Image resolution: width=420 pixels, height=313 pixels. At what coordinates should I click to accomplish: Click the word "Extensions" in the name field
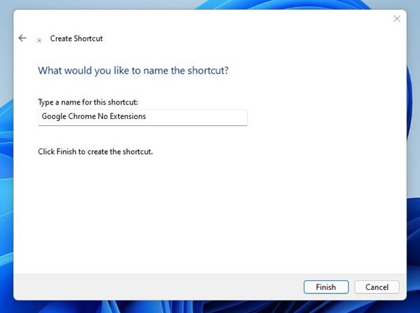pos(127,117)
